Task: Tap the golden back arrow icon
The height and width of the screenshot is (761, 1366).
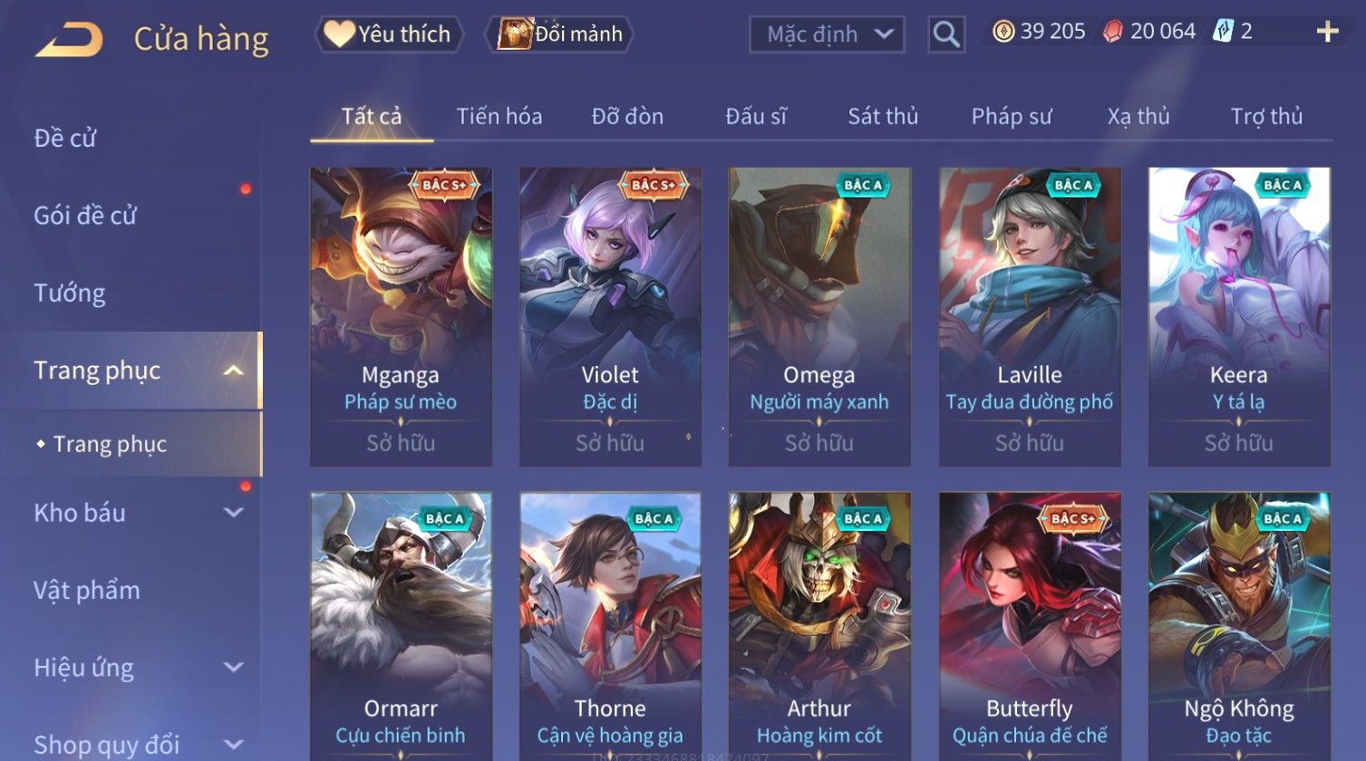Action: click(69, 40)
